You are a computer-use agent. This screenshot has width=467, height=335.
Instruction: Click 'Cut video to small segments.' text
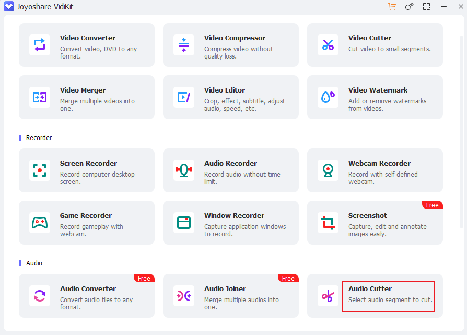click(390, 49)
